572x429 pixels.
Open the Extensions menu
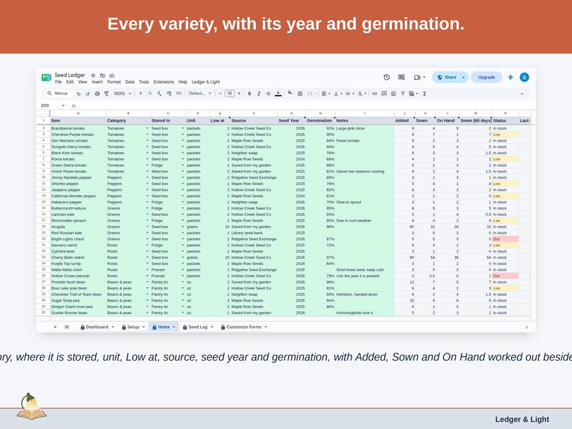coord(164,82)
